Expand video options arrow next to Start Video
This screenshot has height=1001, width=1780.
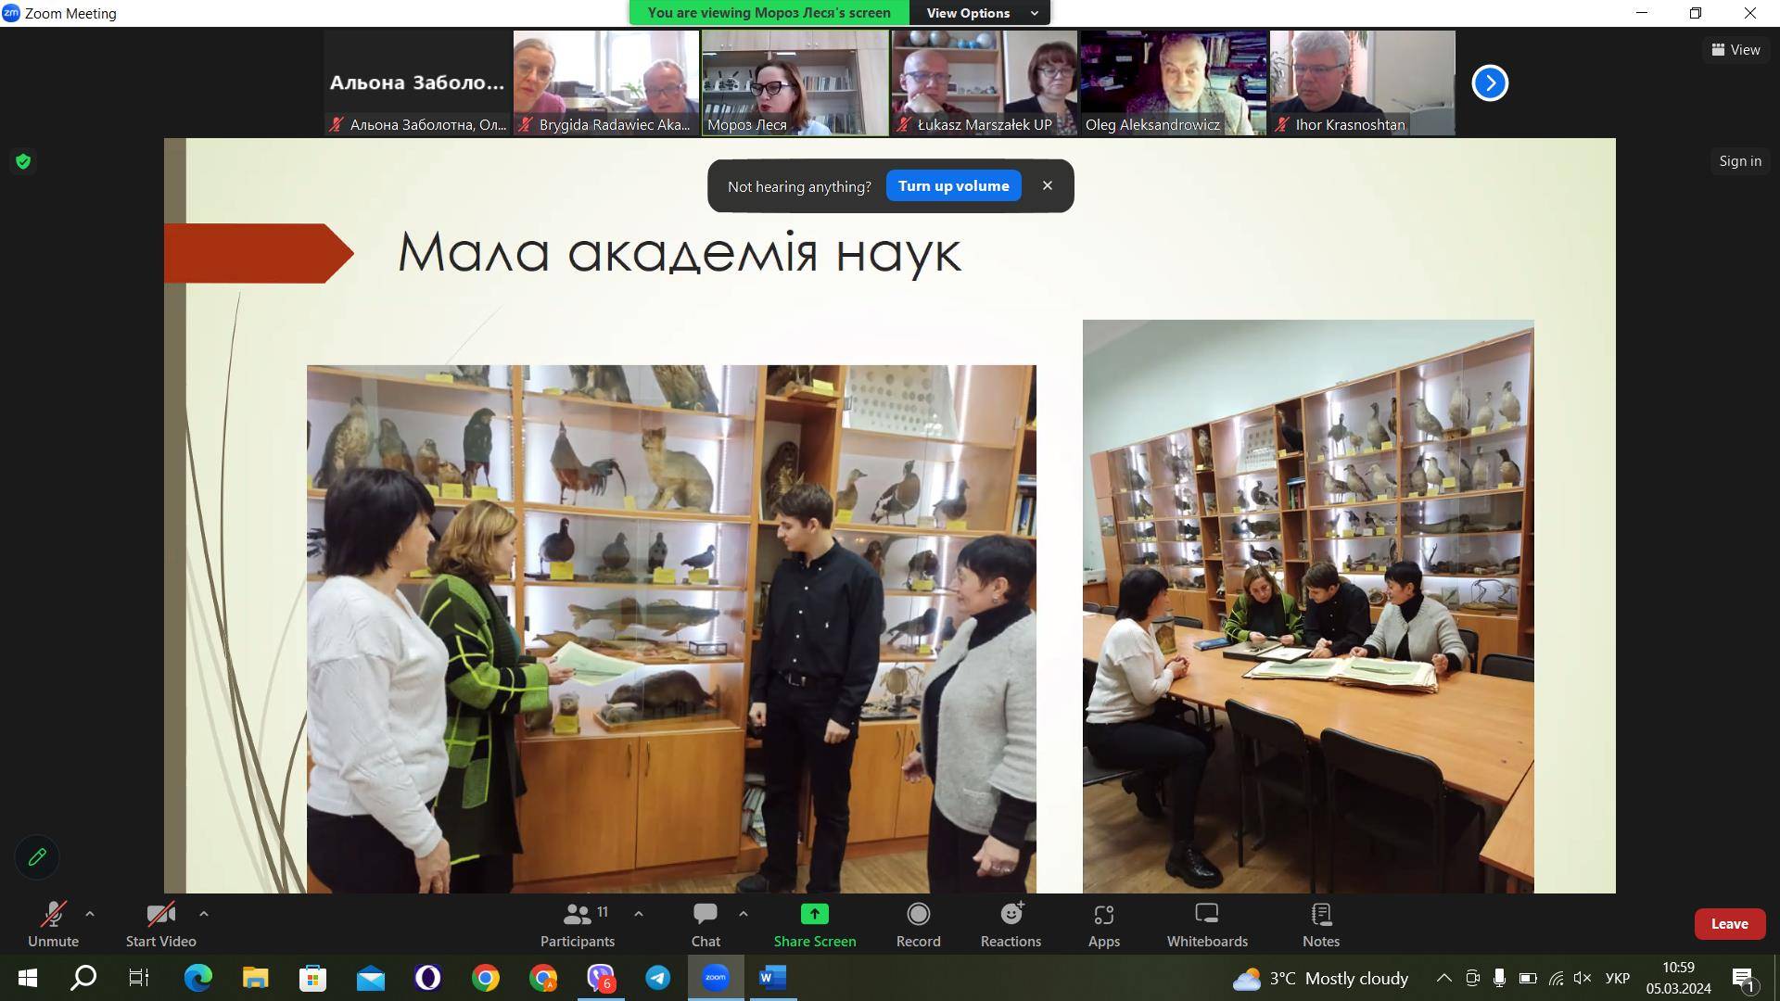(x=204, y=914)
